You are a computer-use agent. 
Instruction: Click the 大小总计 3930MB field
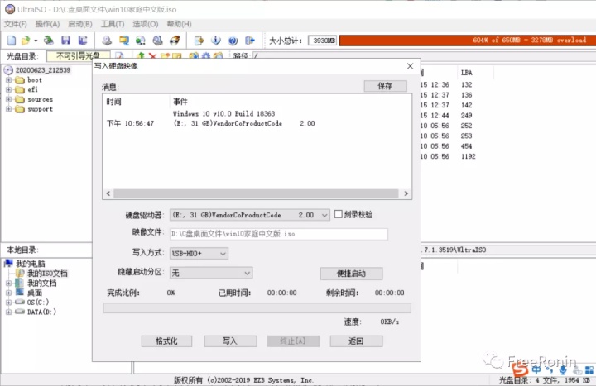coord(323,41)
